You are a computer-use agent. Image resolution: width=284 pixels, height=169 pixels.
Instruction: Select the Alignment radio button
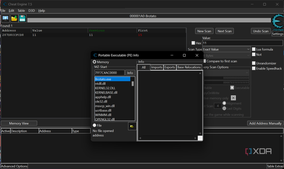224,103
